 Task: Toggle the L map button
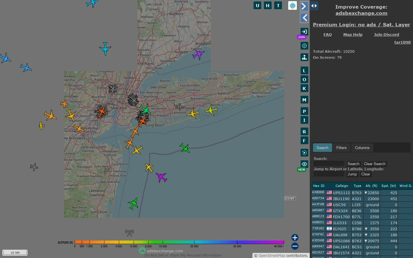point(304,71)
